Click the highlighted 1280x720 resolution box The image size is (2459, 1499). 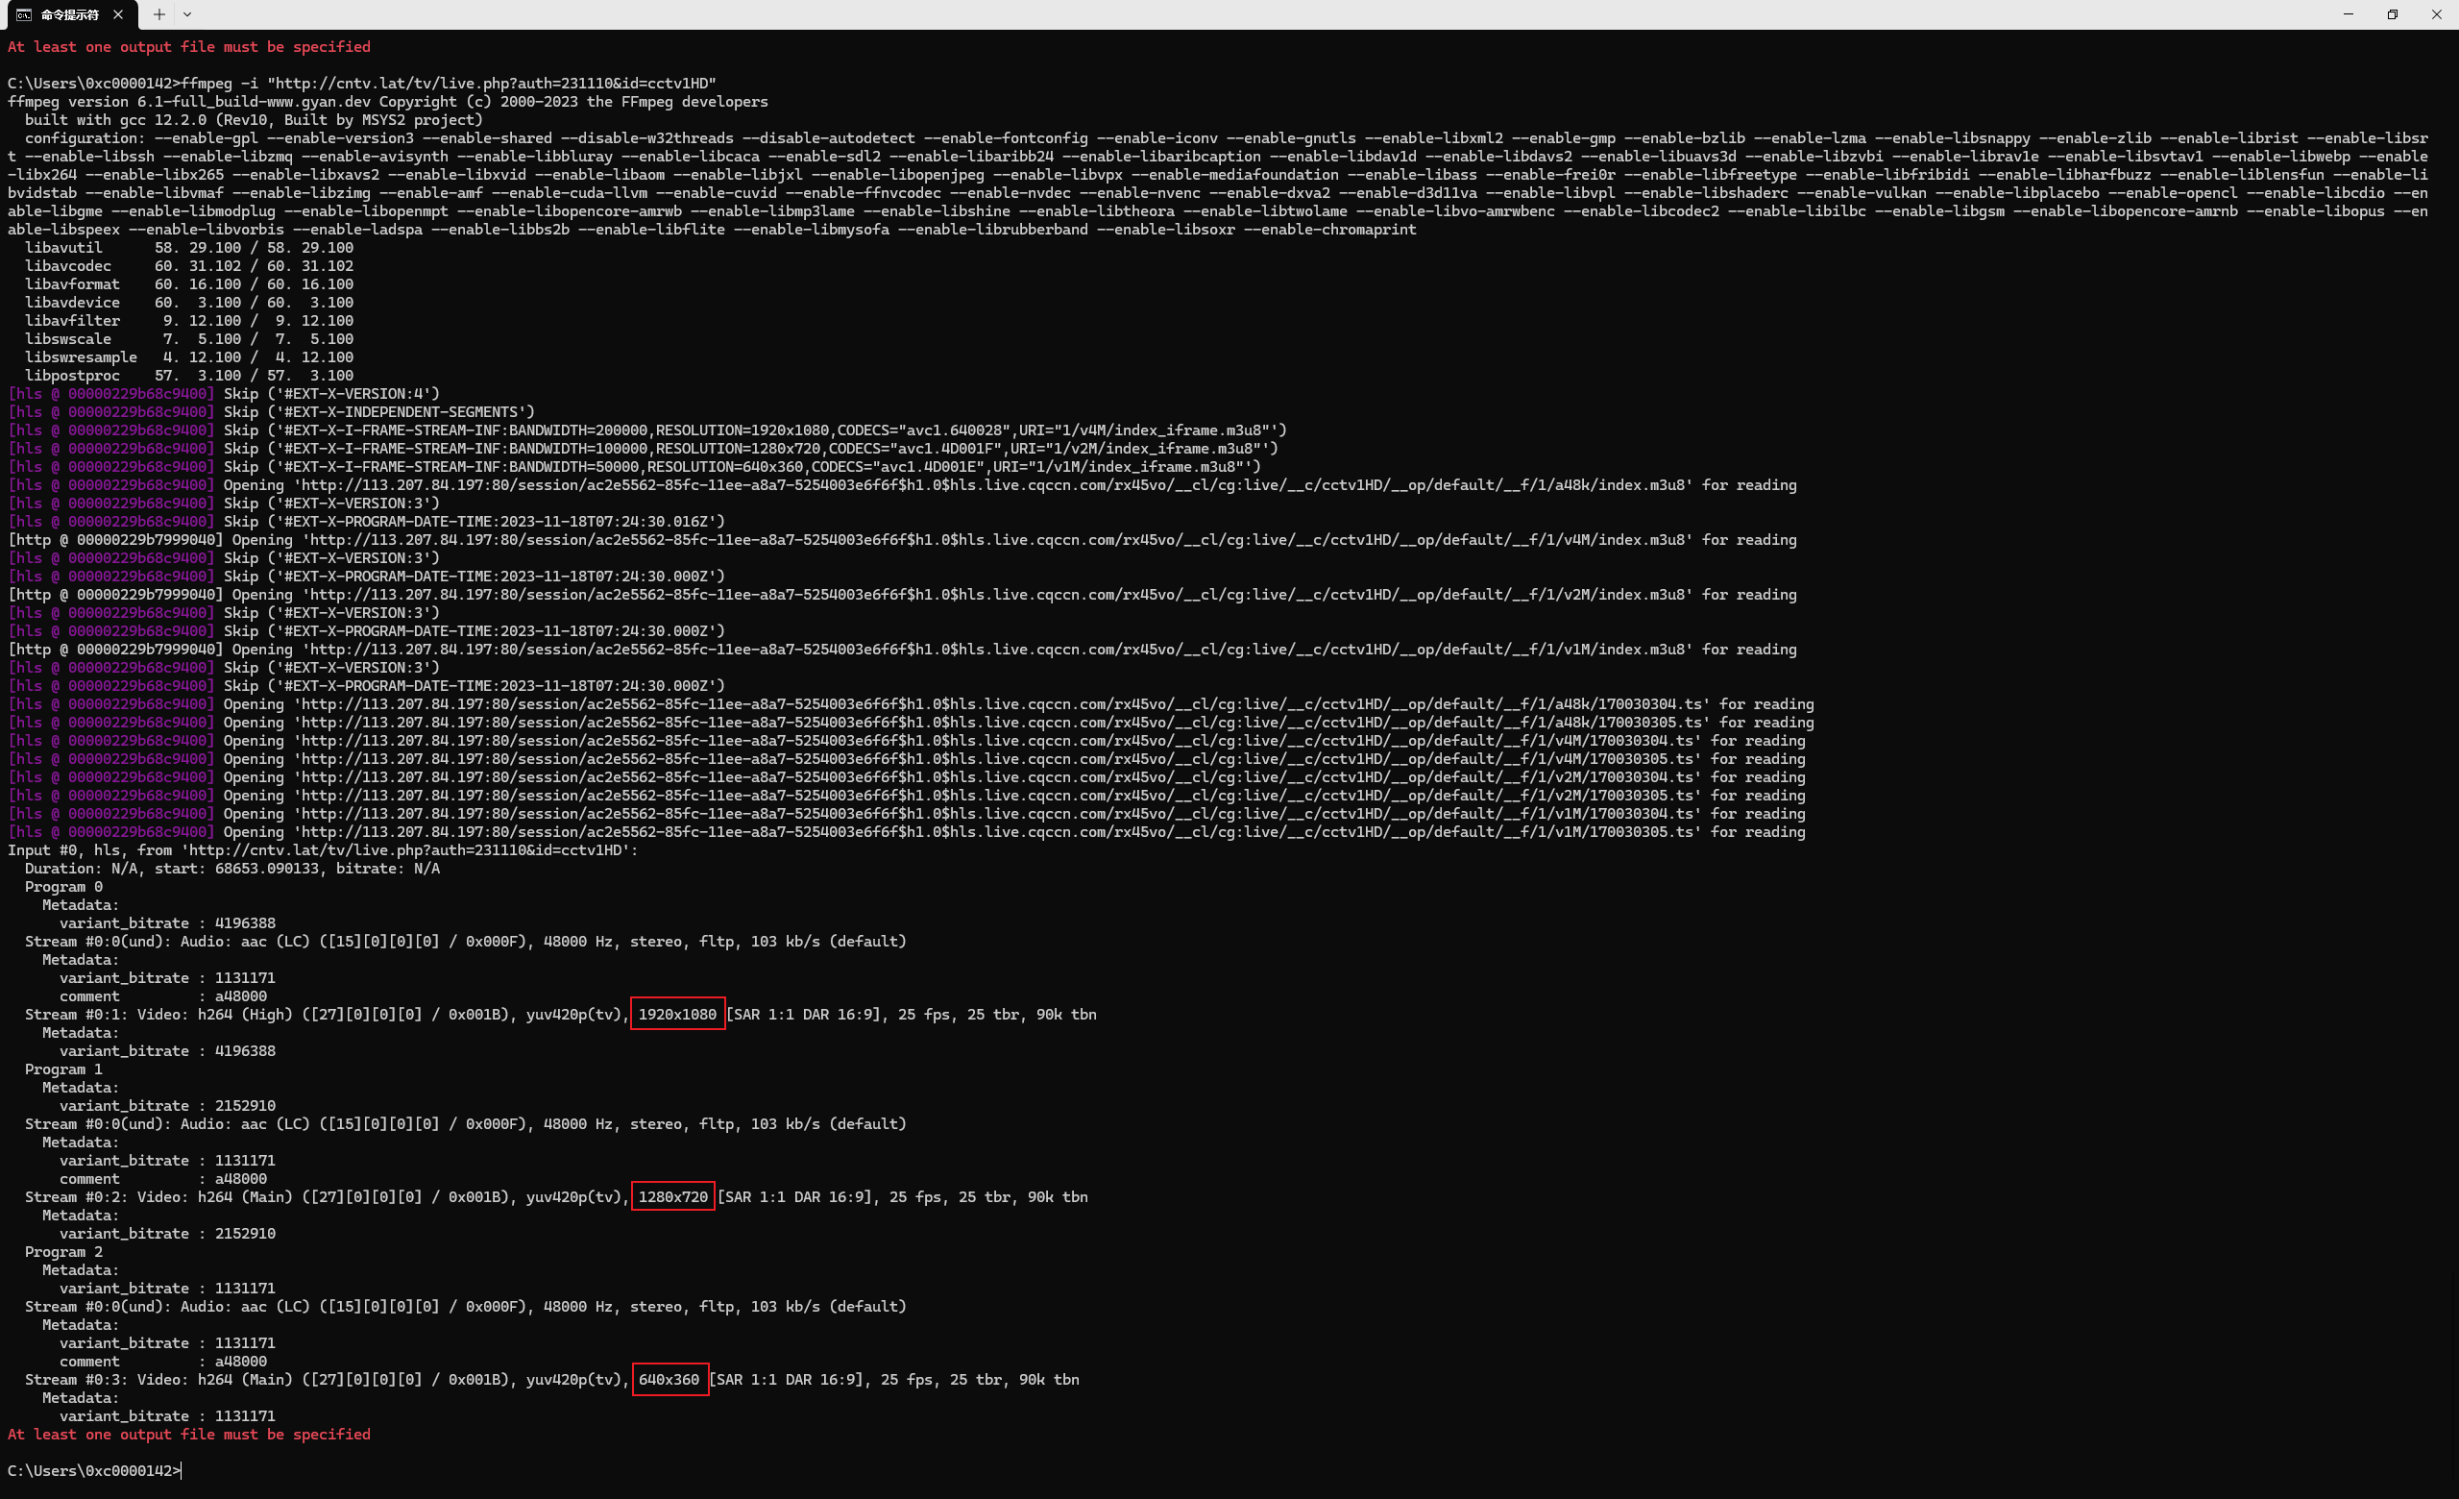pos(671,1196)
